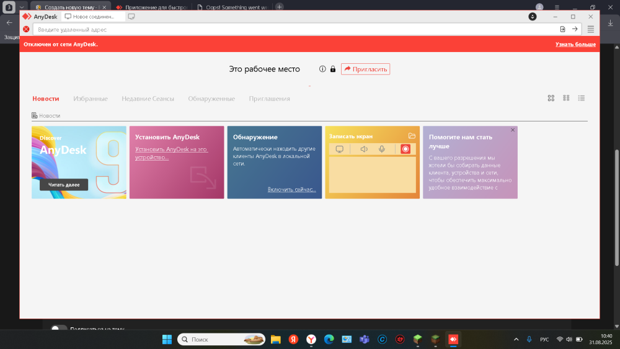Select the Избранные tab

(x=90, y=99)
